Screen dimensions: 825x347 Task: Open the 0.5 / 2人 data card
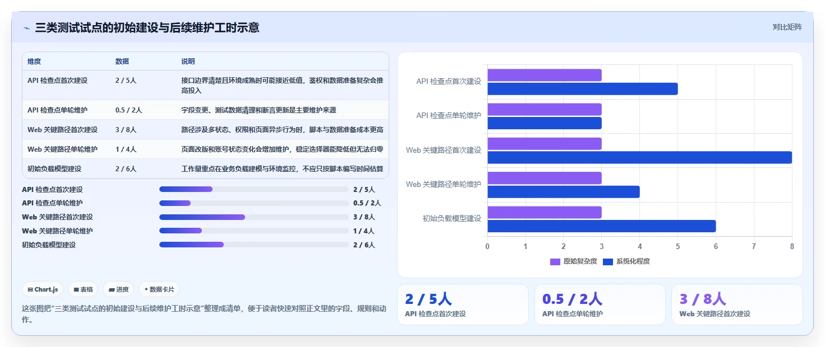pyautogui.click(x=600, y=304)
